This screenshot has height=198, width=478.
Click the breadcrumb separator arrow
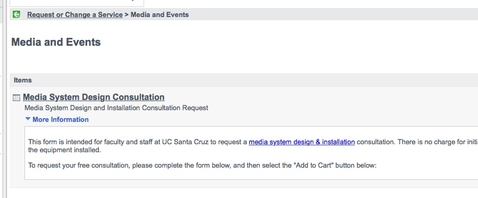[127, 15]
